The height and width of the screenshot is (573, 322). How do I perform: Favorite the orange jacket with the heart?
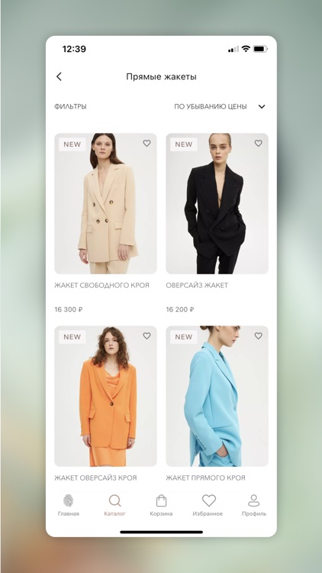click(147, 335)
